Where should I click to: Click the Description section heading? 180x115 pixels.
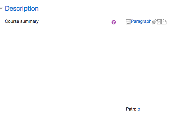click(22, 9)
